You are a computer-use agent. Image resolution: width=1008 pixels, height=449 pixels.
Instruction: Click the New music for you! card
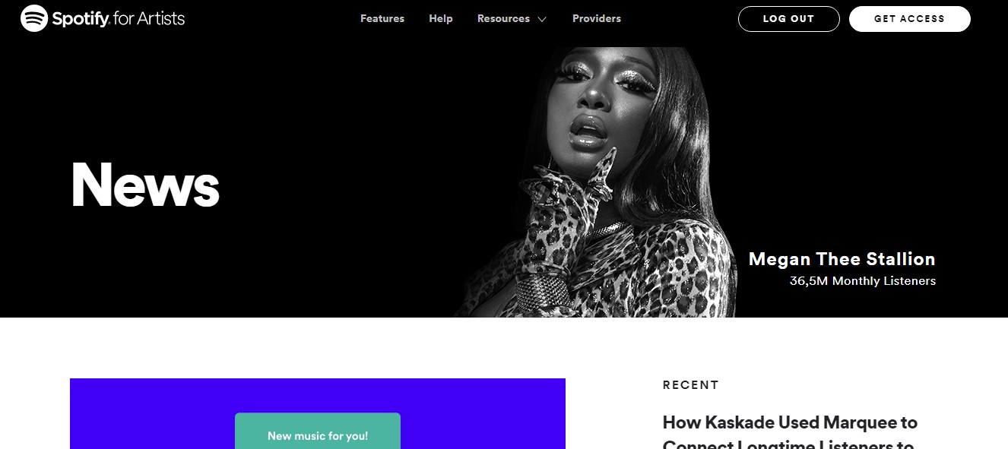pyautogui.click(x=318, y=432)
